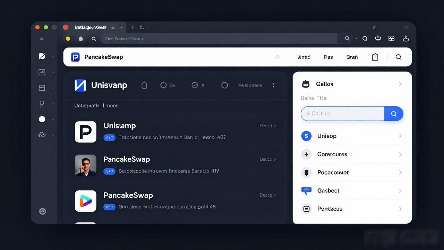
Task: Click the browser address bar
Action: (x=219, y=39)
